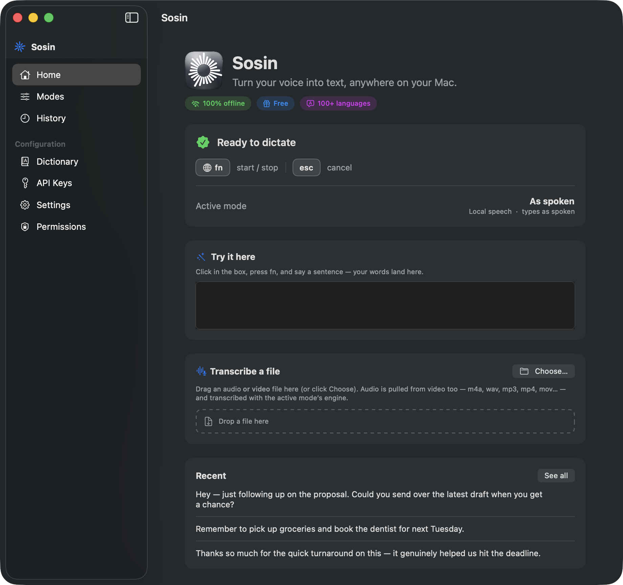This screenshot has width=623, height=585.
Task: Click the 'Local speech · types as spoken' subtitle
Action: (522, 211)
